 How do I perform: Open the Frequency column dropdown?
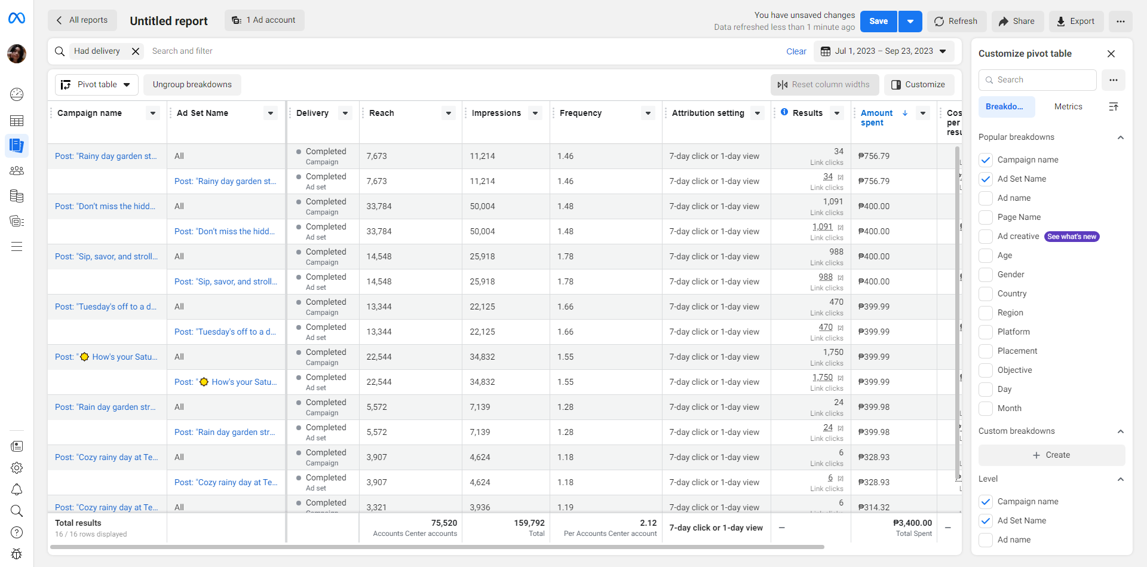(648, 113)
